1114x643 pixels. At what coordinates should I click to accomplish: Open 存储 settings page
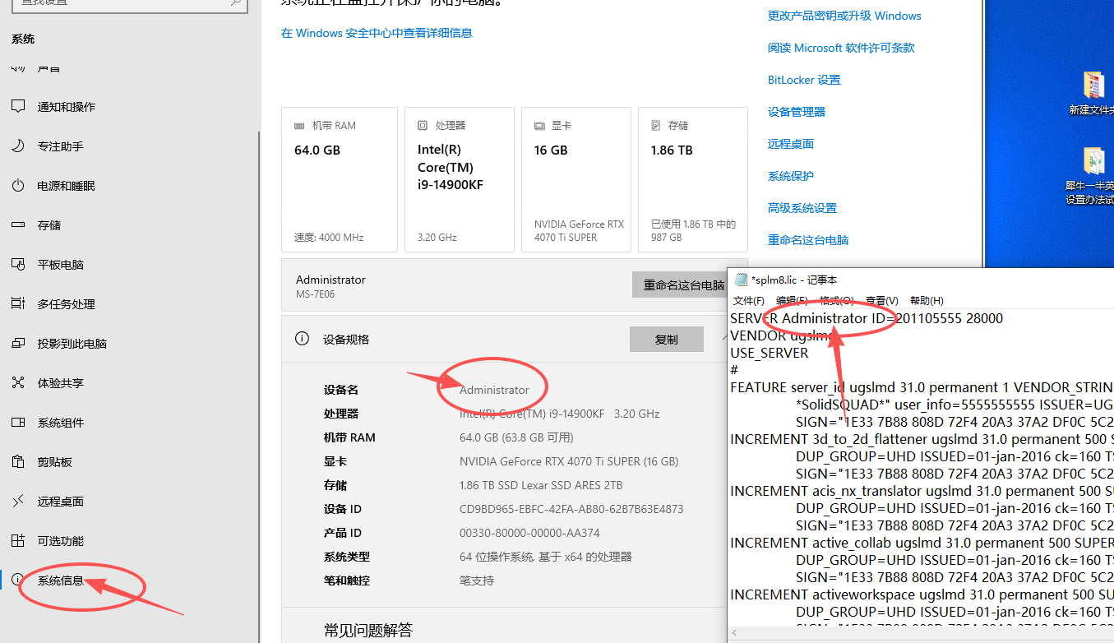(x=48, y=224)
